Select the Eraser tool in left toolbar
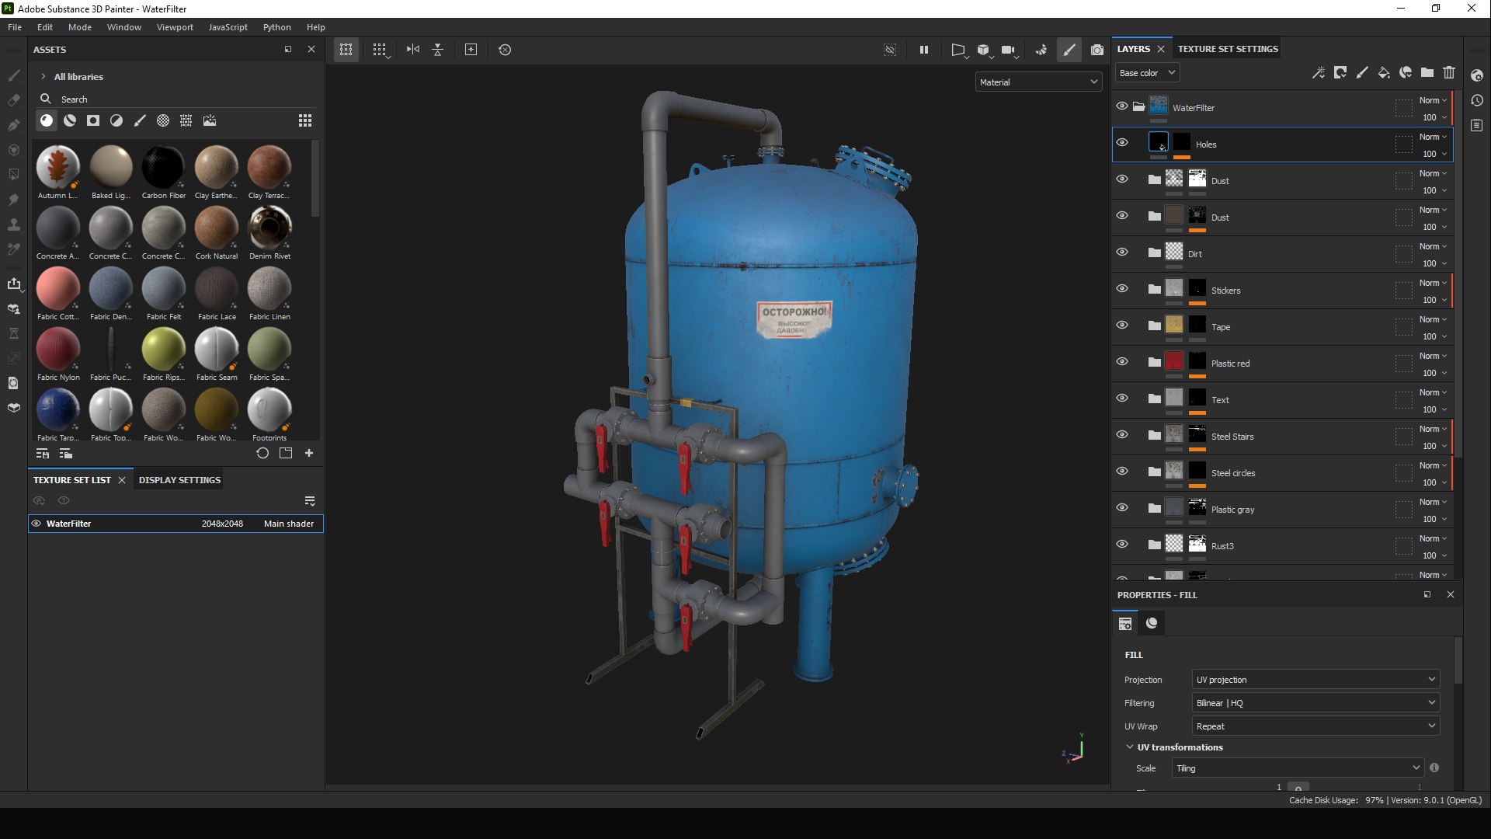This screenshot has height=839, width=1491. 14,100
